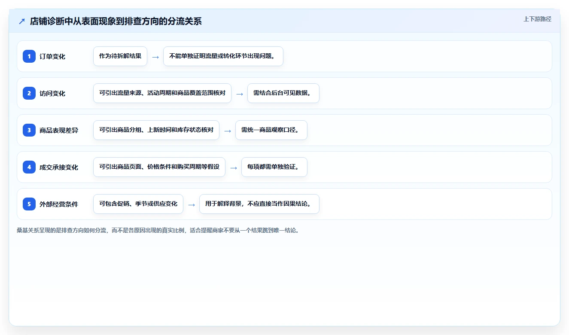Click the 需结合后台可见数据 chip
569x335 pixels.
coord(283,93)
